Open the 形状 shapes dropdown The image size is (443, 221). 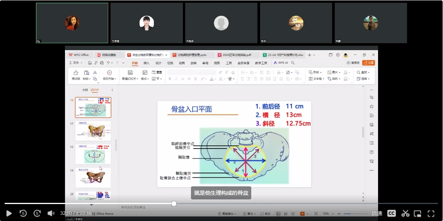315,72
